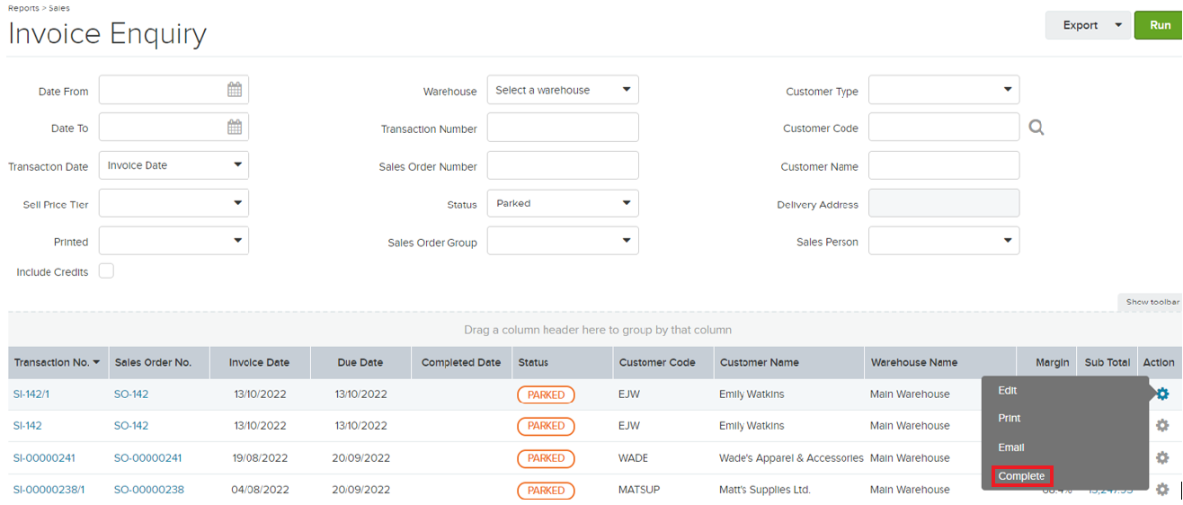Open the Status dropdown showing Parked

[563, 203]
